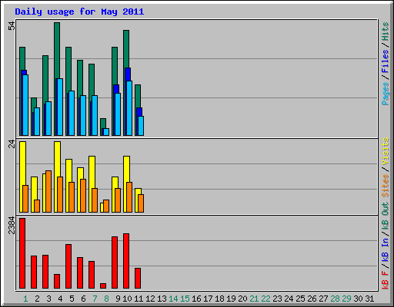Screen dimensions: 394x307
Task: Click the 'Sites' legend label
Action: pos(385,186)
